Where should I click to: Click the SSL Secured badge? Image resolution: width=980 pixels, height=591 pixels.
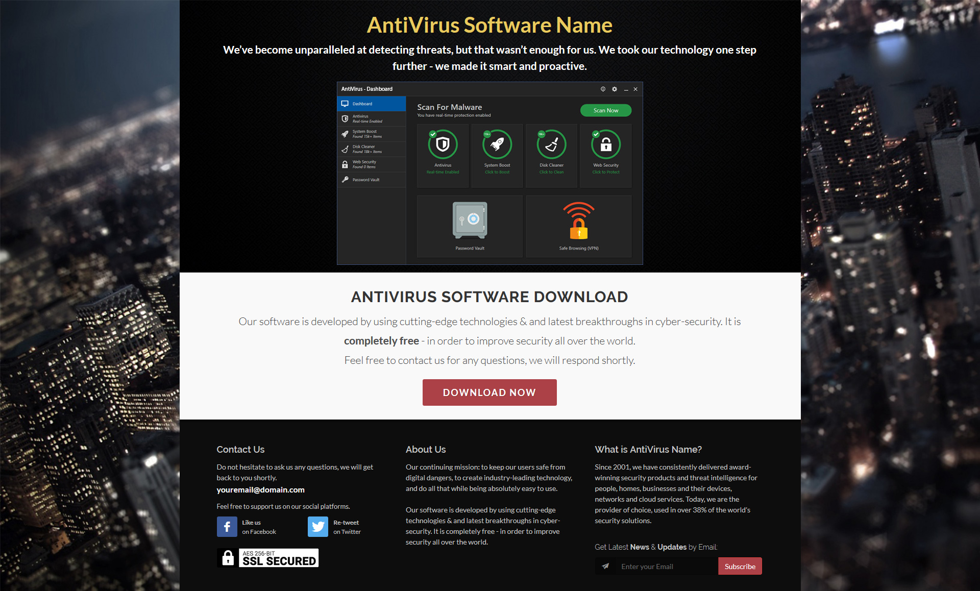[x=268, y=558]
